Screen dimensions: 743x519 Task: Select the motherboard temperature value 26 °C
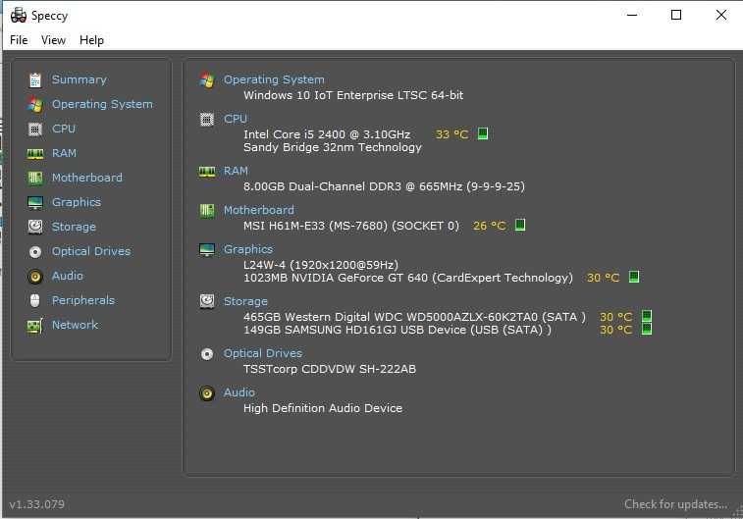click(x=489, y=226)
